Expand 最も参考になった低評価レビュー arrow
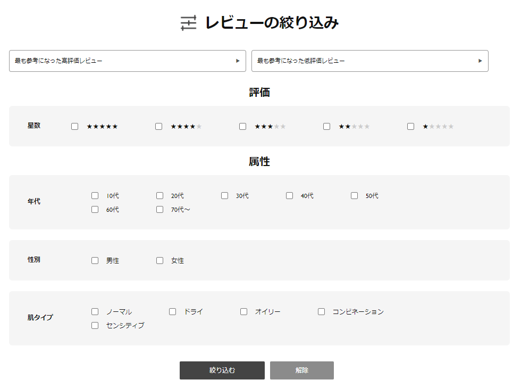The image size is (521, 388). (480, 61)
